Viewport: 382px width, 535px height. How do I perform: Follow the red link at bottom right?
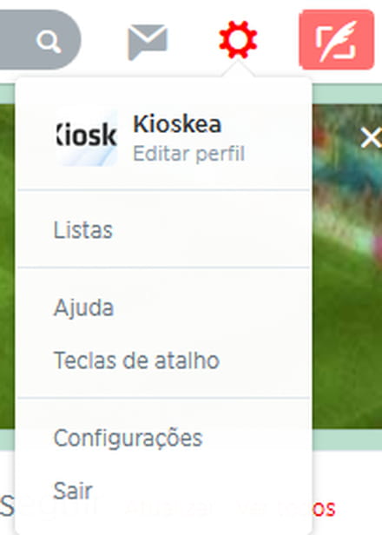click(x=324, y=509)
